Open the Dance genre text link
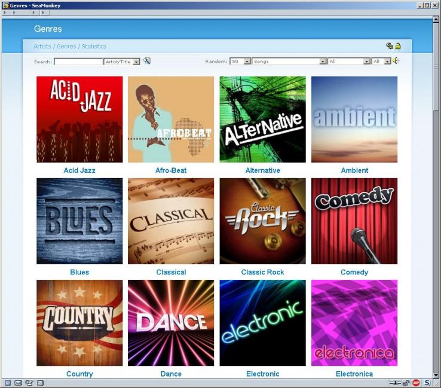 tap(171, 374)
